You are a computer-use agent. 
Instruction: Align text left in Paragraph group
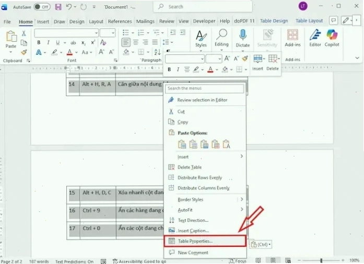coord(125,42)
